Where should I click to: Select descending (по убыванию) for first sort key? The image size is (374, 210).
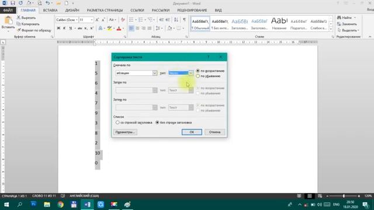pyautogui.click(x=198, y=76)
